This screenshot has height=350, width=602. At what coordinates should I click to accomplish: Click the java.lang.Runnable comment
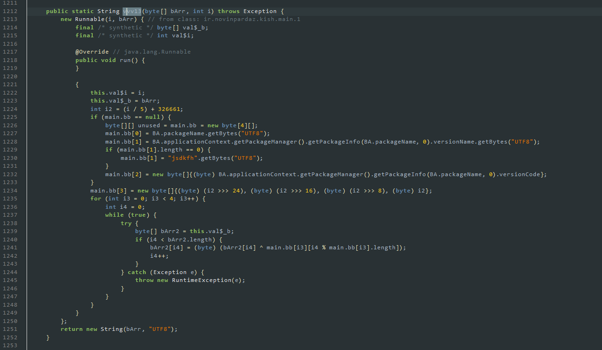coord(157,52)
